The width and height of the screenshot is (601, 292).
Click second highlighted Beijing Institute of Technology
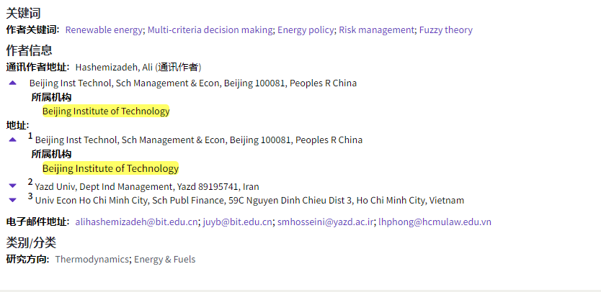coord(110,168)
